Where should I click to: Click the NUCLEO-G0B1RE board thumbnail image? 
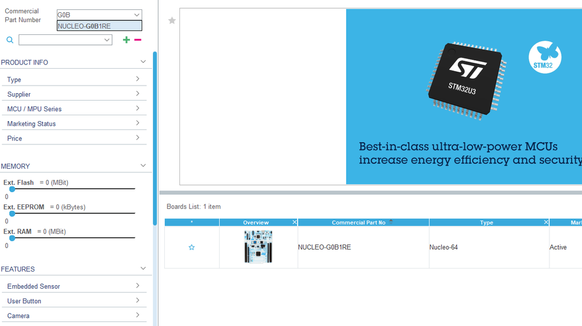coord(258,247)
